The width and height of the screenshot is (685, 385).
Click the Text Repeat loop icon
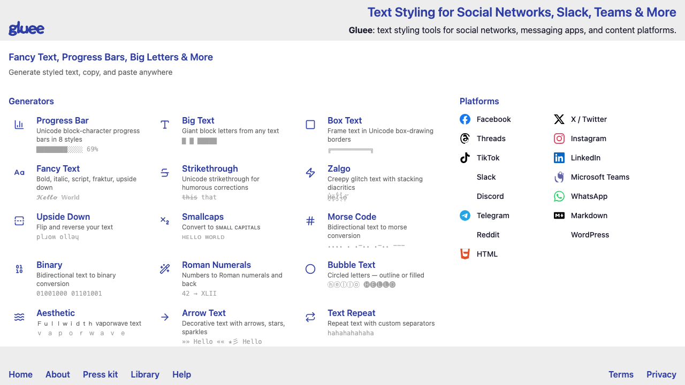[310, 317]
